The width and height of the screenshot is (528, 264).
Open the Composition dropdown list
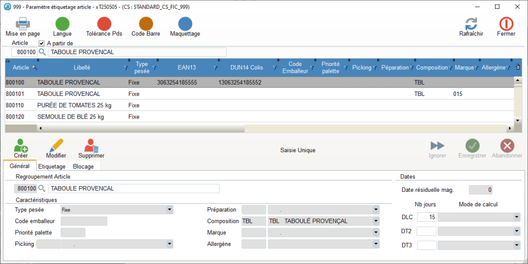click(375, 221)
